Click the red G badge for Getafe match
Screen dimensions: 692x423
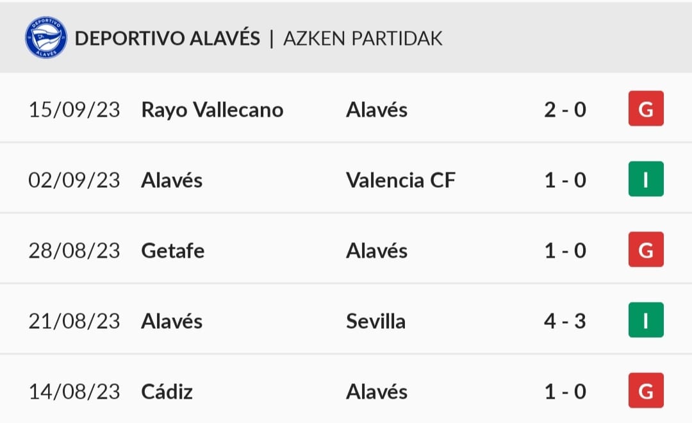646,249
